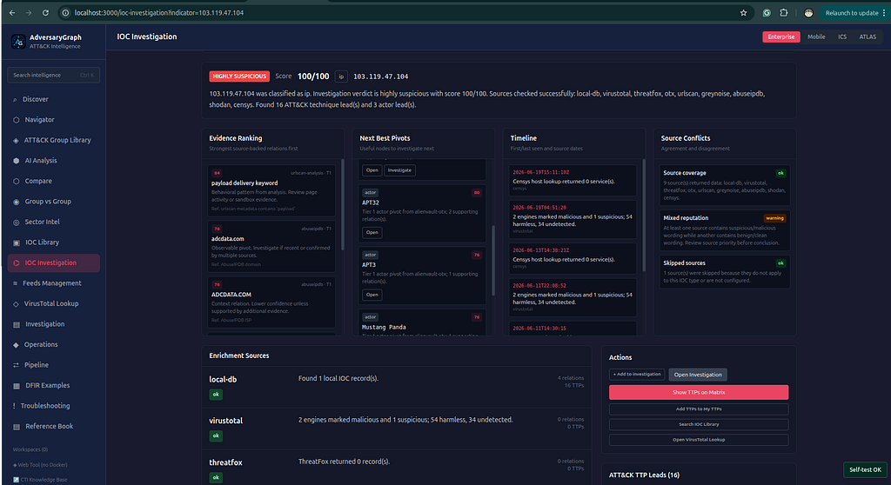Image resolution: width=891 pixels, height=485 pixels.
Task: Click the ATT&CK TTP Leads (16) heading
Action: point(644,475)
